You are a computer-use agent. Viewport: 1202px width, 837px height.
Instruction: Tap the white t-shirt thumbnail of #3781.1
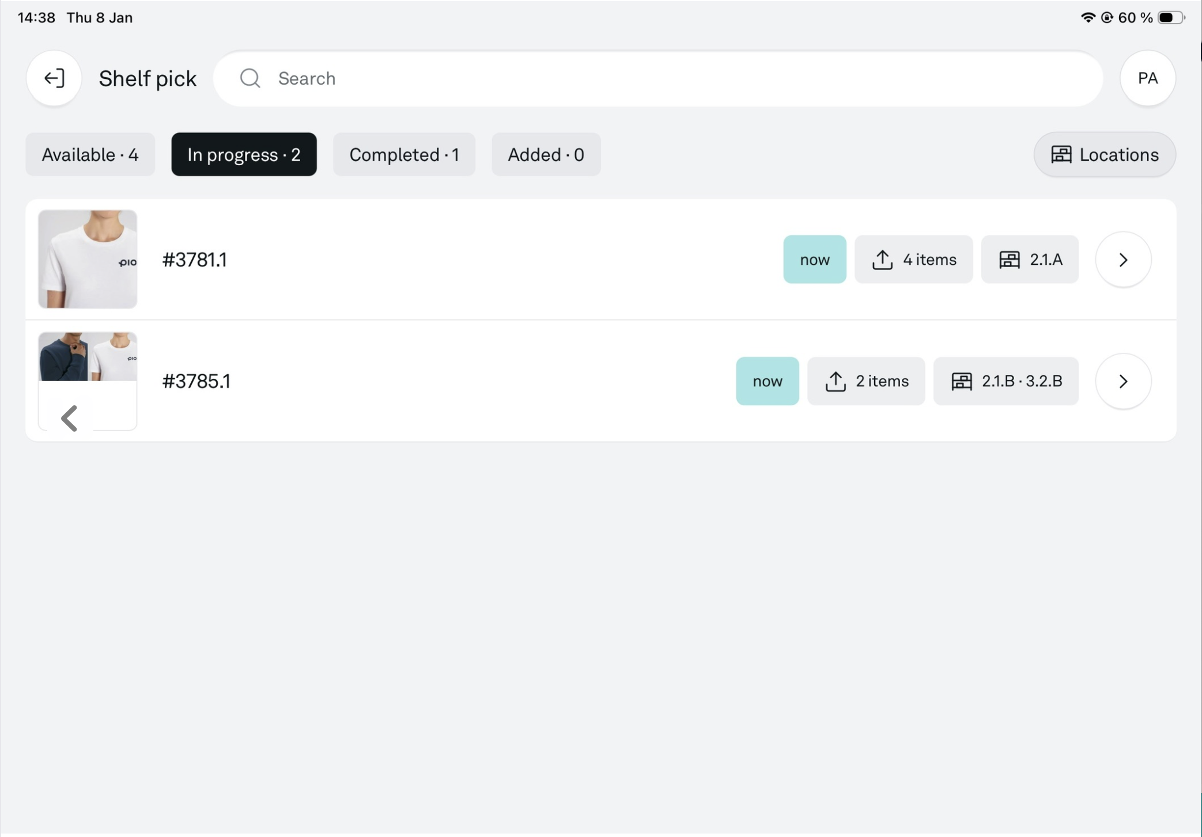[88, 260]
